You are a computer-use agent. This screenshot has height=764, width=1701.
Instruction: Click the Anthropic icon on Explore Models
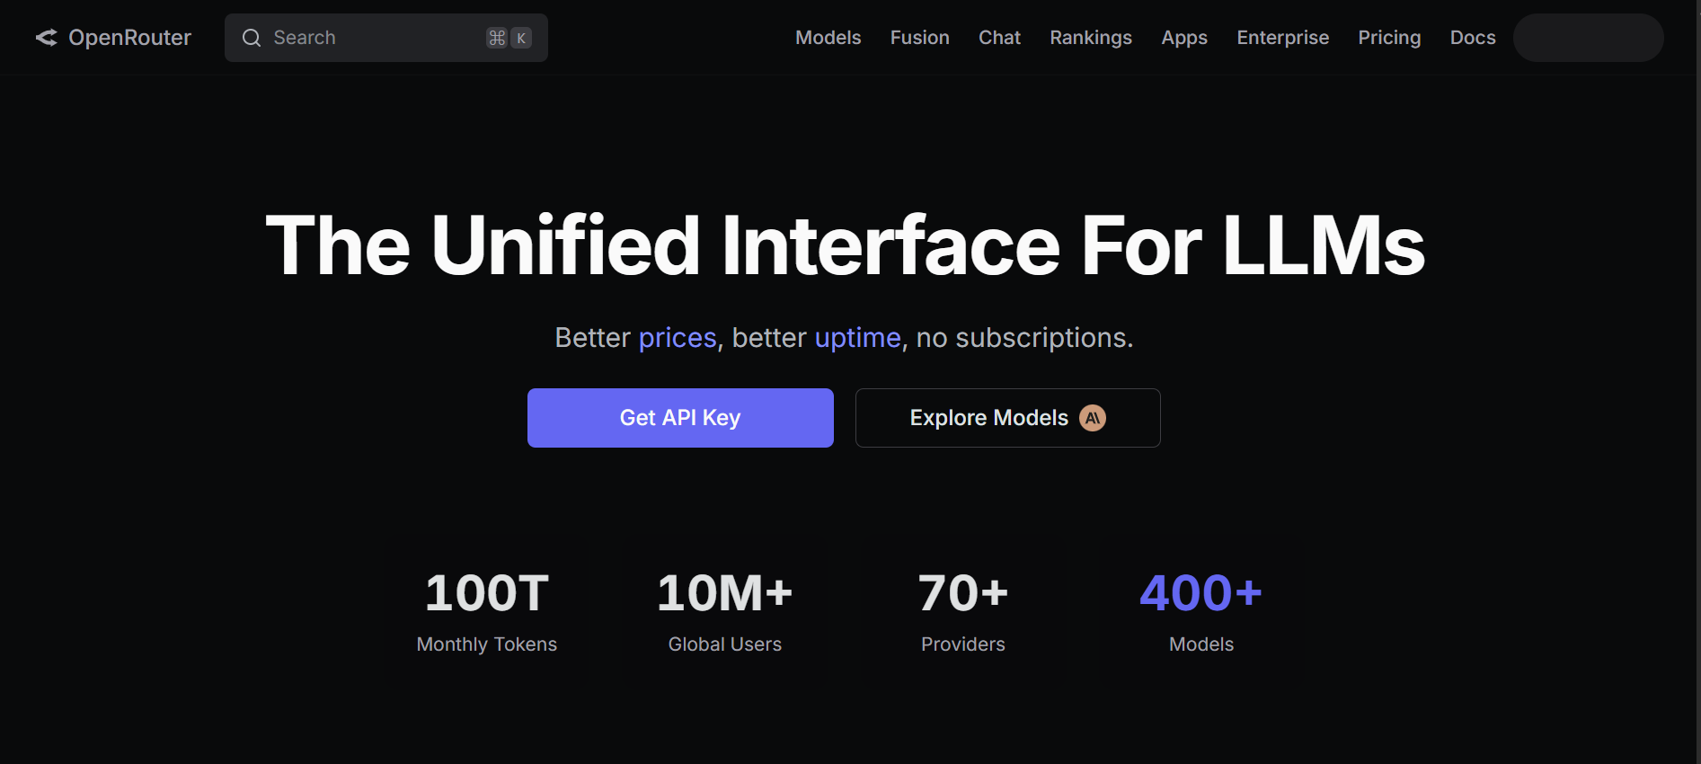pos(1093,418)
